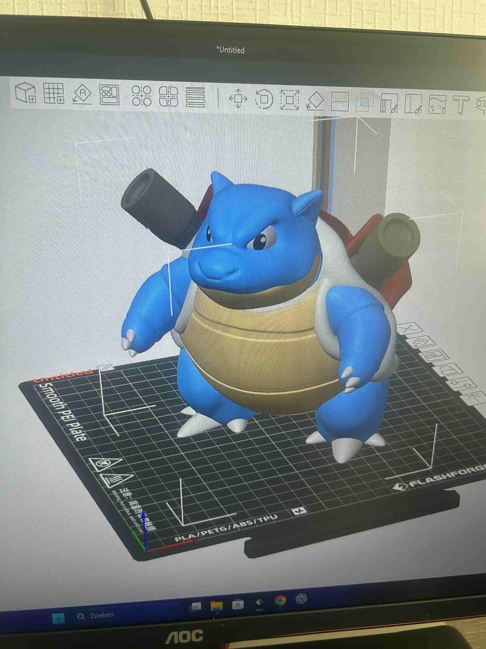Remove the plate with the X icon
Screen dimensions: 486x649
(x=410, y=328)
